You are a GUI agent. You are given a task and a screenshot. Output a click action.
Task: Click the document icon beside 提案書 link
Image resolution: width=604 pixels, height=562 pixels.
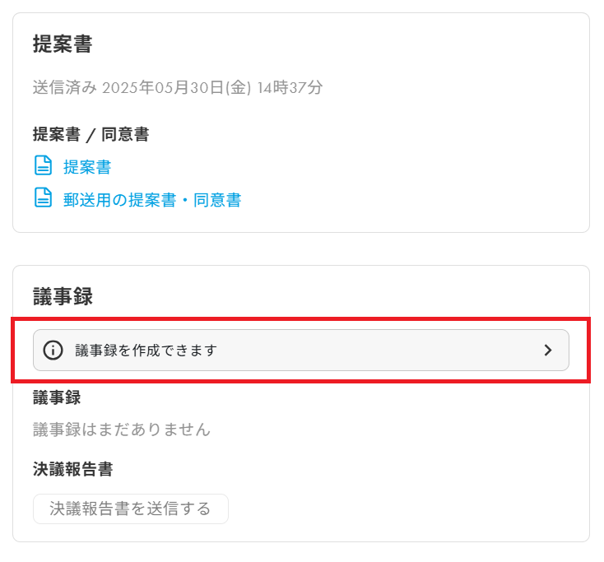click(43, 166)
